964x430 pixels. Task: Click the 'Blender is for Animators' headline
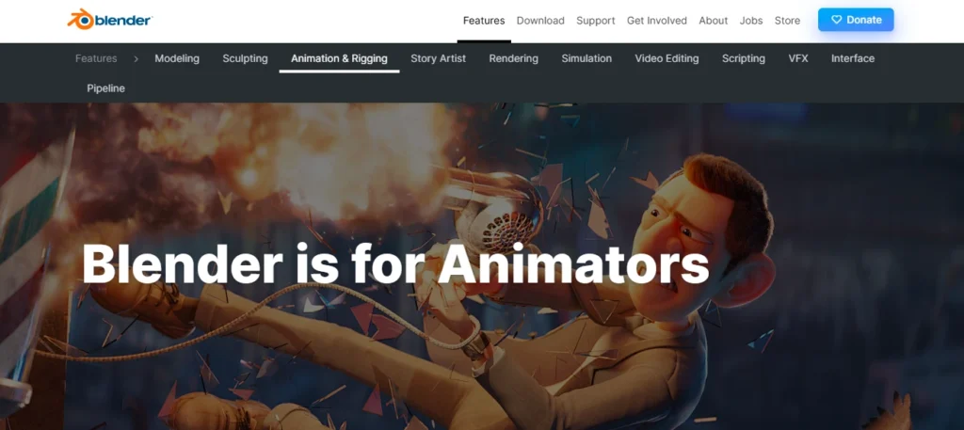pos(395,263)
